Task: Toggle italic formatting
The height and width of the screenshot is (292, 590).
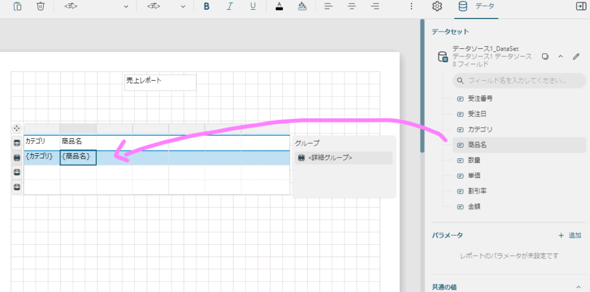Action: pyautogui.click(x=230, y=6)
